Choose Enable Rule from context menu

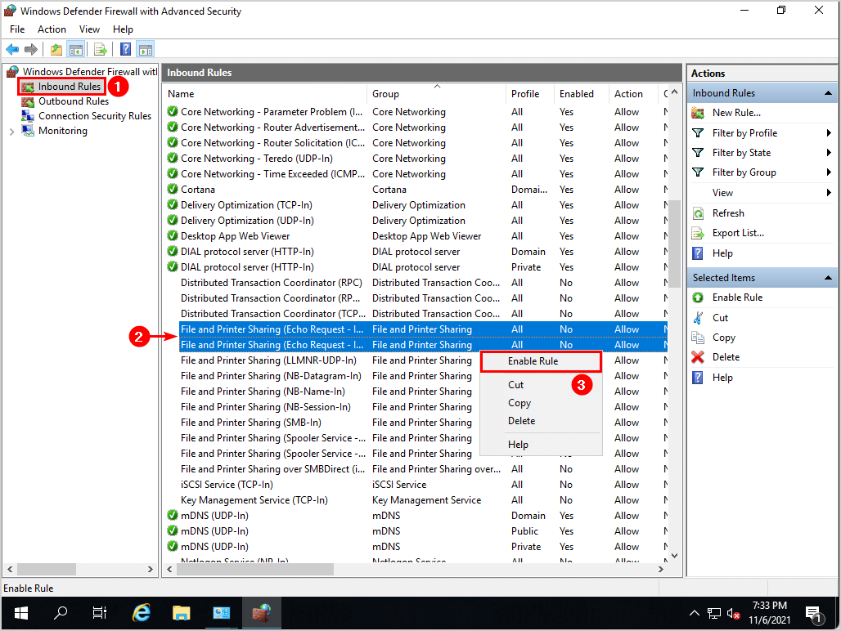click(542, 361)
